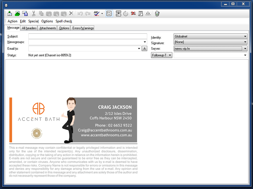Toggle the highlighted word wrap icon

109,14
